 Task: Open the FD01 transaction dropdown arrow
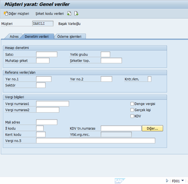point(183,181)
